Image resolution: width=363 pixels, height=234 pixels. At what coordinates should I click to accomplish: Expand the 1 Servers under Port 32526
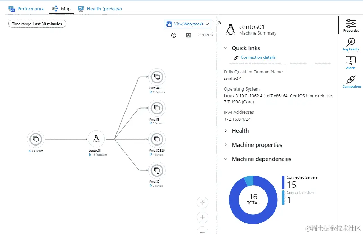point(151,155)
